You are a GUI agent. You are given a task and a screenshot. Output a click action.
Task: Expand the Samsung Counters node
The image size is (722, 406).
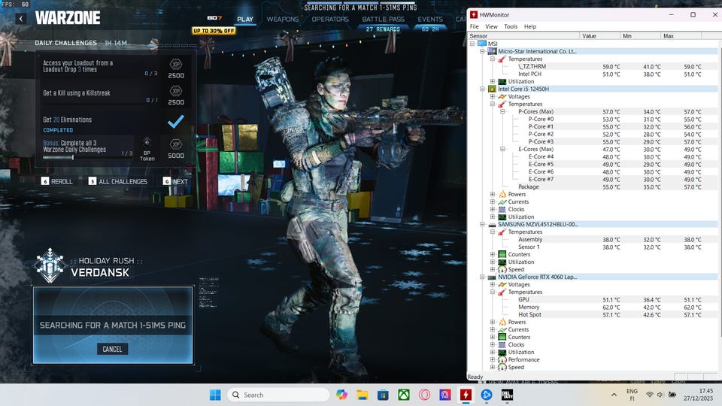pyautogui.click(x=492, y=255)
